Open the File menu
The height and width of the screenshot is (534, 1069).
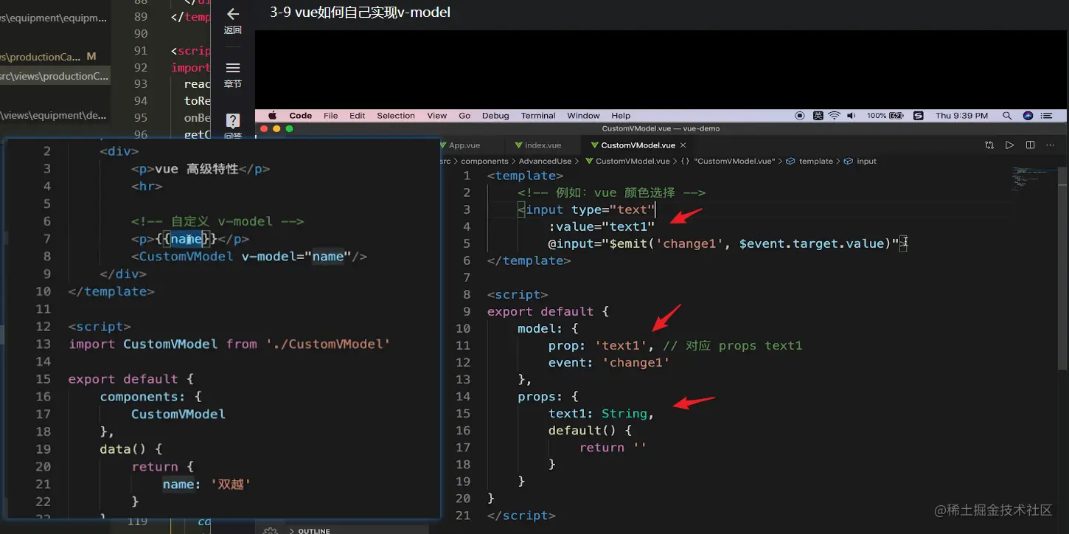click(331, 116)
